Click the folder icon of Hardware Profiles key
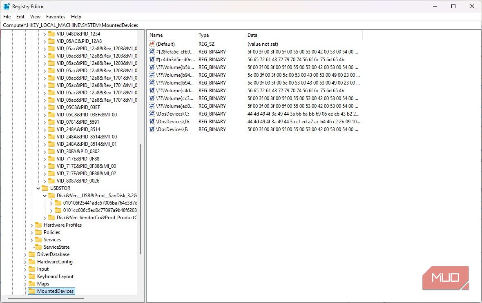 pyautogui.click(x=38, y=225)
